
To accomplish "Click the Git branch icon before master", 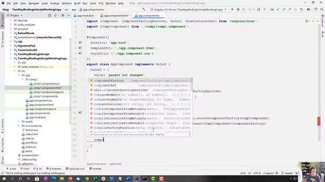I will click(x=282, y=173).
